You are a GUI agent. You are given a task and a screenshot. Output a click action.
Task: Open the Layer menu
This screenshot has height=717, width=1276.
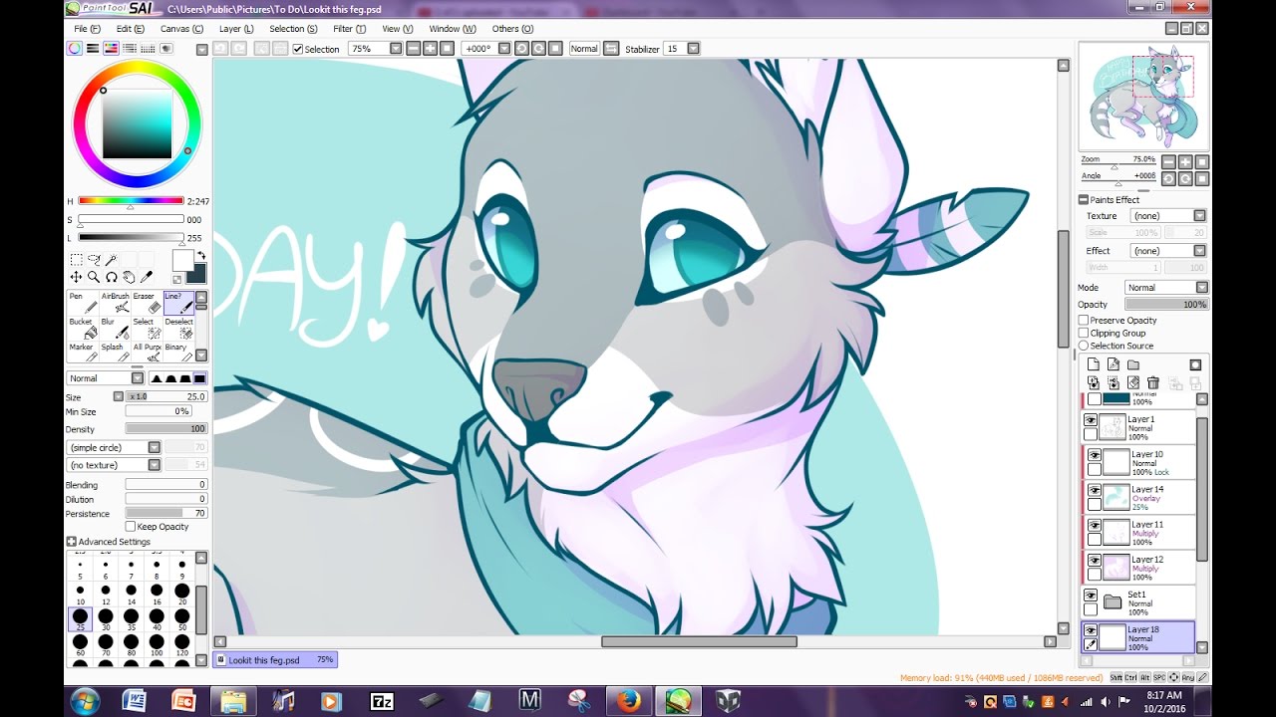236,29
